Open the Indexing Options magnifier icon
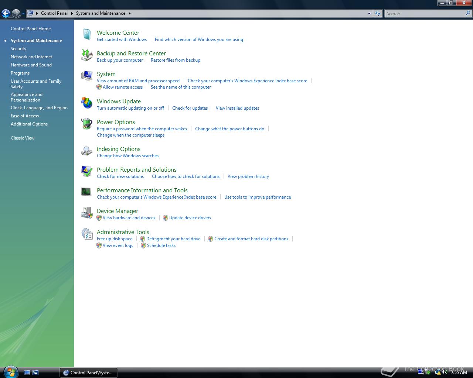Image resolution: width=473 pixels, height=378 pixels. (x=87, y=151)
